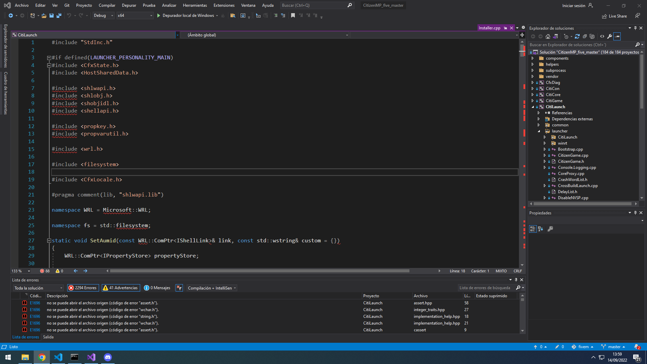This screenshot has height=364, width=647.
Task: Switch to the Salida tab
Action: tap(48, 337)
